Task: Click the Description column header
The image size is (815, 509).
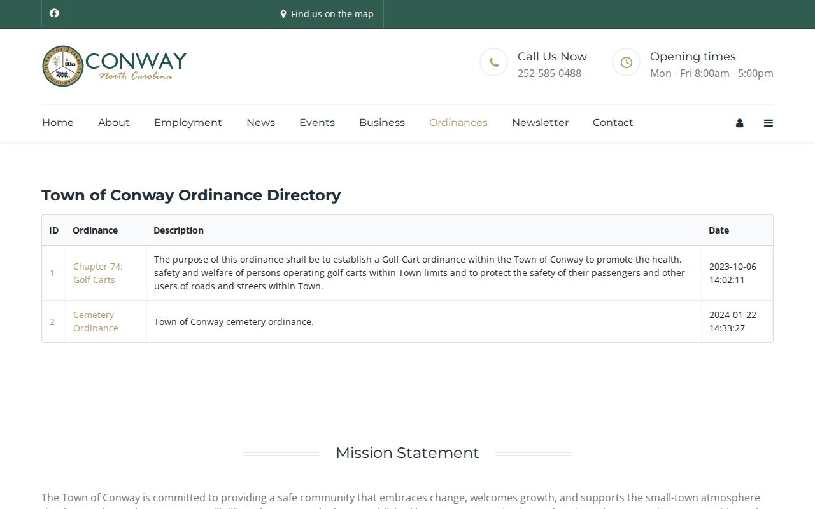Action: 178,230
